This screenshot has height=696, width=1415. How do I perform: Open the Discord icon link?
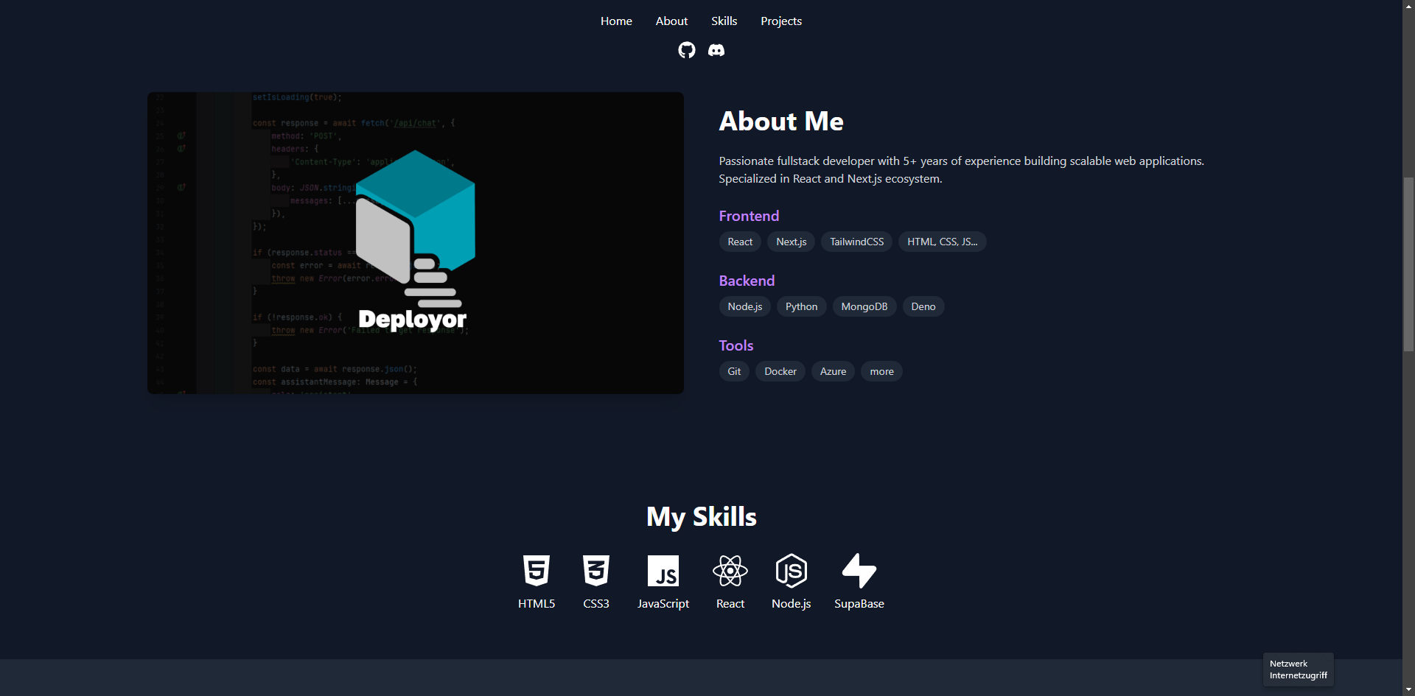[x=716, y=50]
